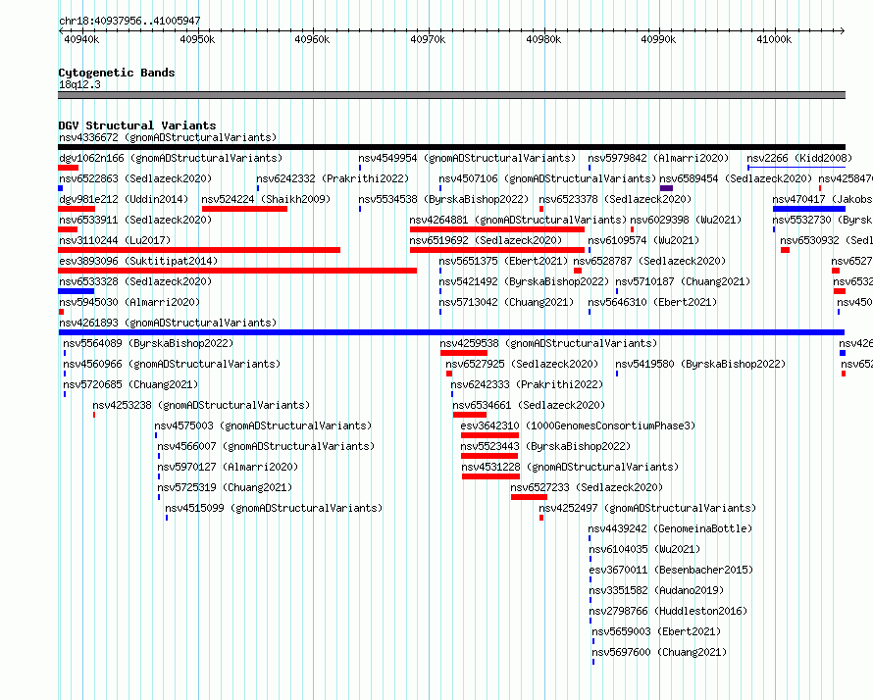873x700 pixels.
Task: Click nsv5713042 Chuang2021 label
Action: click(x=506, y=302)
